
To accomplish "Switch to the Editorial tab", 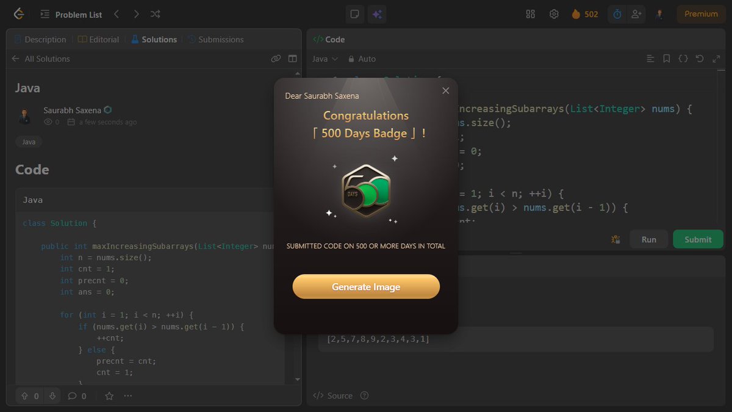I will [x=99, y=39].
